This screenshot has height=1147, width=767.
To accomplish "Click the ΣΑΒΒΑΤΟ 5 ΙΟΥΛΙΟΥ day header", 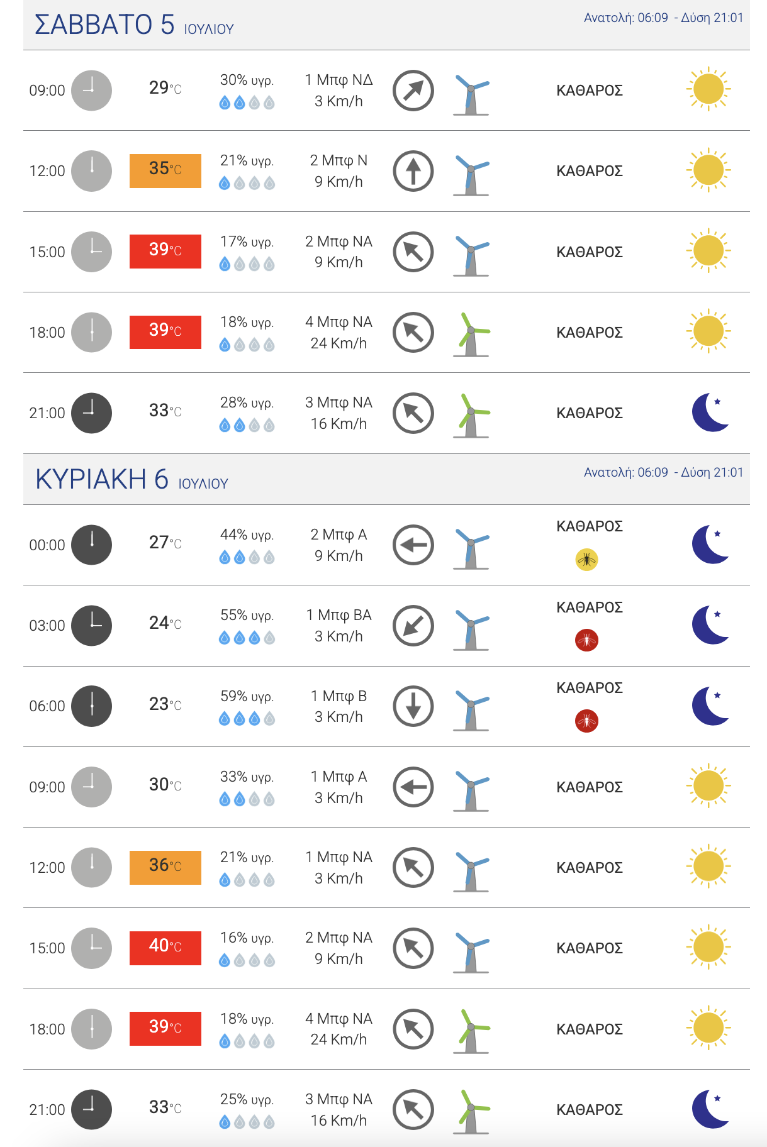I will [x=134, y=25].
